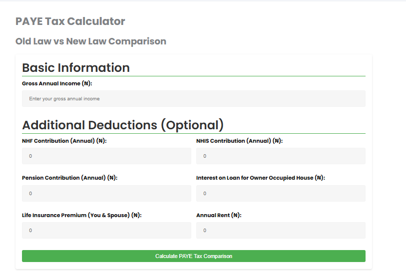406x276 pixels.
Task: Click the NHIS Contribution (Annual) label
Action: pos(239,141)
